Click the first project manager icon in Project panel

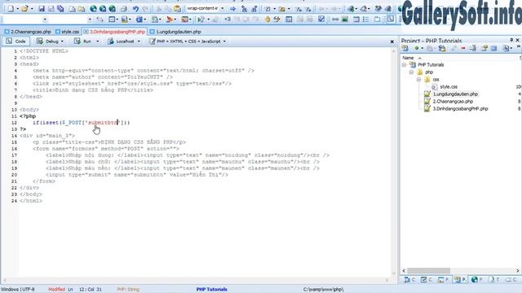point(405,49)
